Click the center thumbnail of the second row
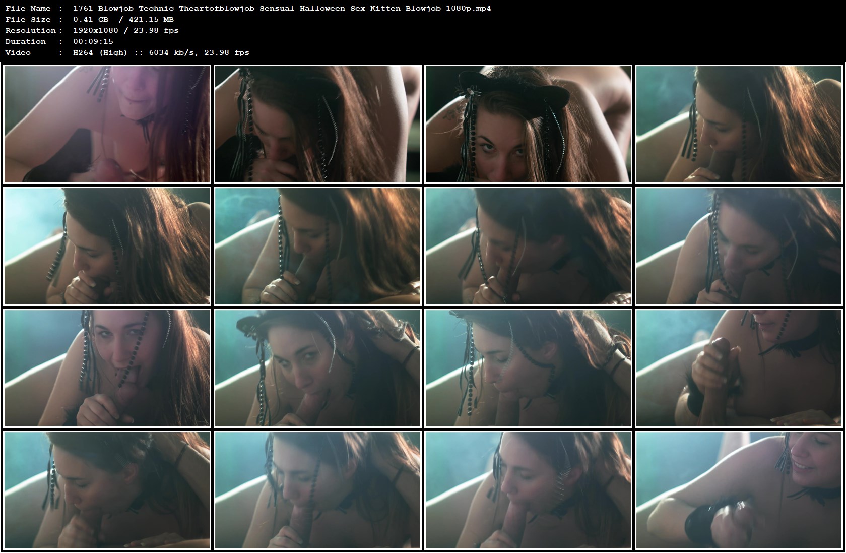 click(x=318, y=246)
